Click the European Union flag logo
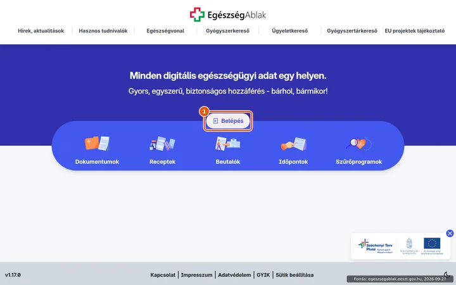The image size is (456, 285). 432,246
